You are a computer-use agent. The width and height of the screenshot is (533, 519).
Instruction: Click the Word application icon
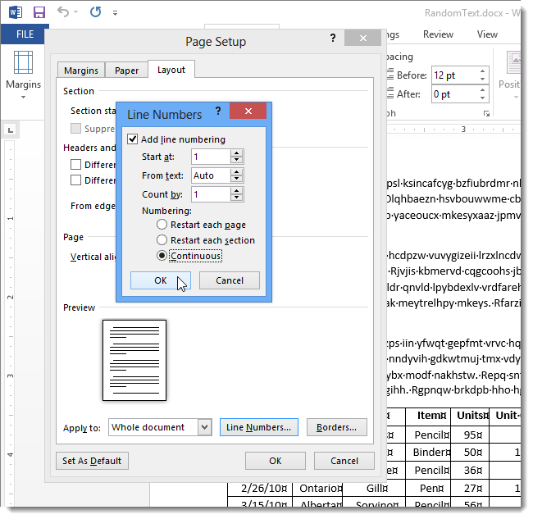pyautogui.click(x=16, y=12)
